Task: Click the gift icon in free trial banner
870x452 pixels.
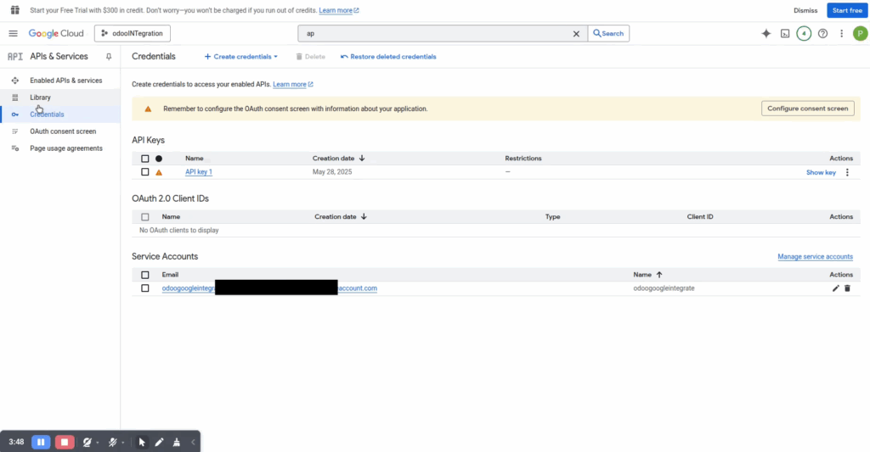Action: click(15, 10)
